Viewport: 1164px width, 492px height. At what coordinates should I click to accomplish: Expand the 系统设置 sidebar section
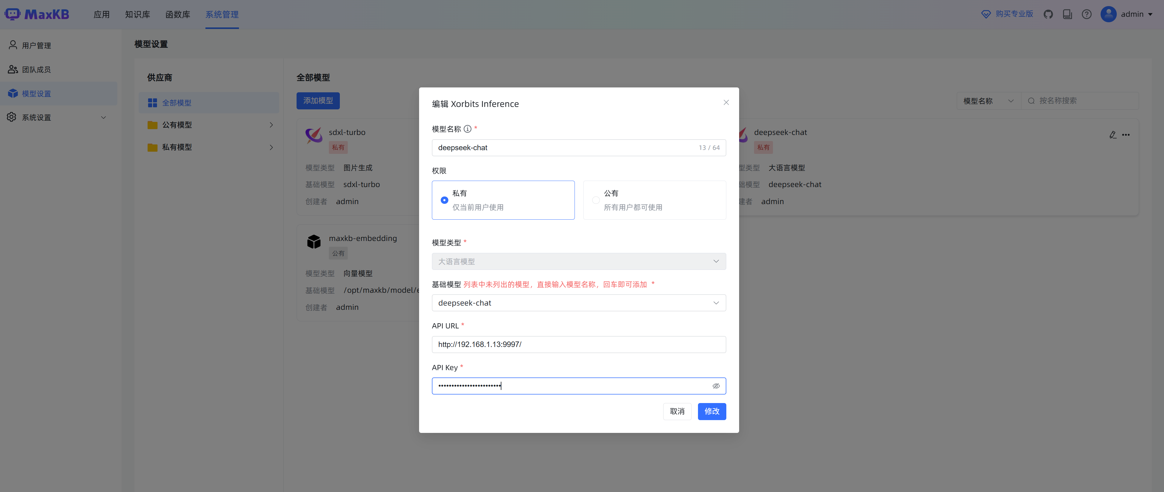pos(103,118)
